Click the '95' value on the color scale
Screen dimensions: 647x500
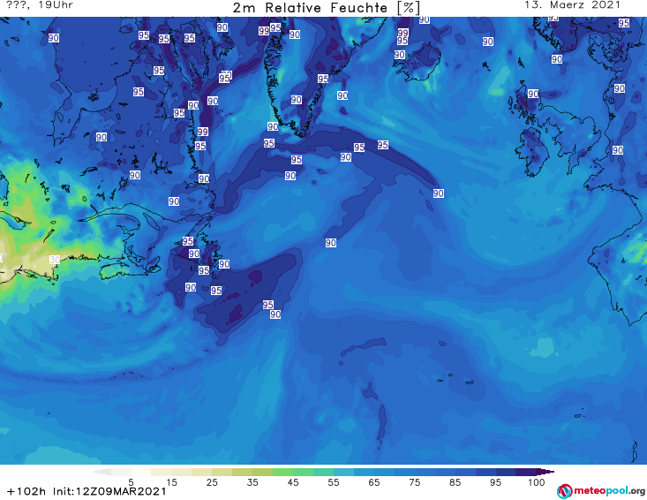[x=495, y=482]
